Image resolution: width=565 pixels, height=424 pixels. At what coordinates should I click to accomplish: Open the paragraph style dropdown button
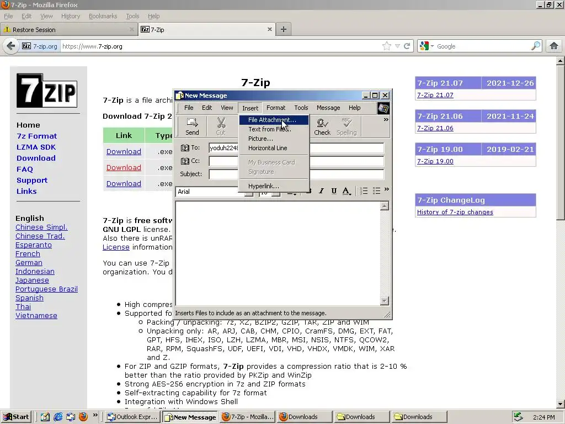(x=291, y=192)
